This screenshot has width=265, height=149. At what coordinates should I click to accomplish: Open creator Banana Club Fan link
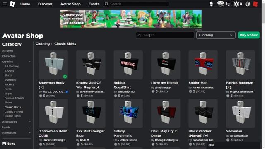coord(203,140)
